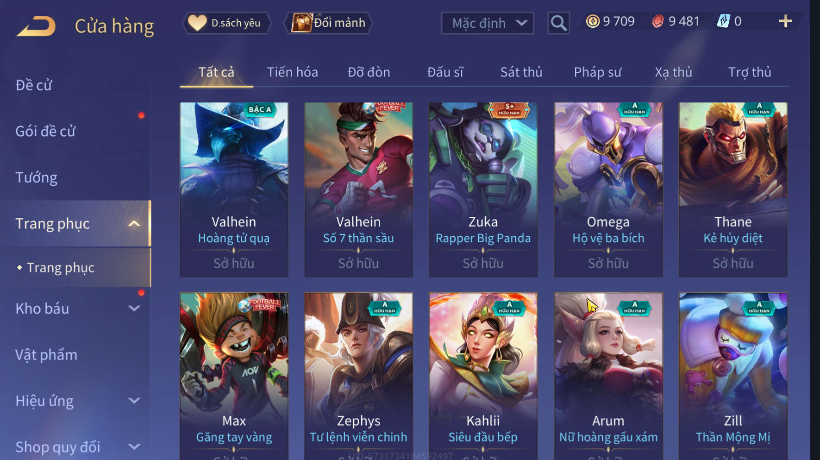This screenshot has width=820, height=460.
Task: Switch to the Pháp sư tab
Action: 597,72
